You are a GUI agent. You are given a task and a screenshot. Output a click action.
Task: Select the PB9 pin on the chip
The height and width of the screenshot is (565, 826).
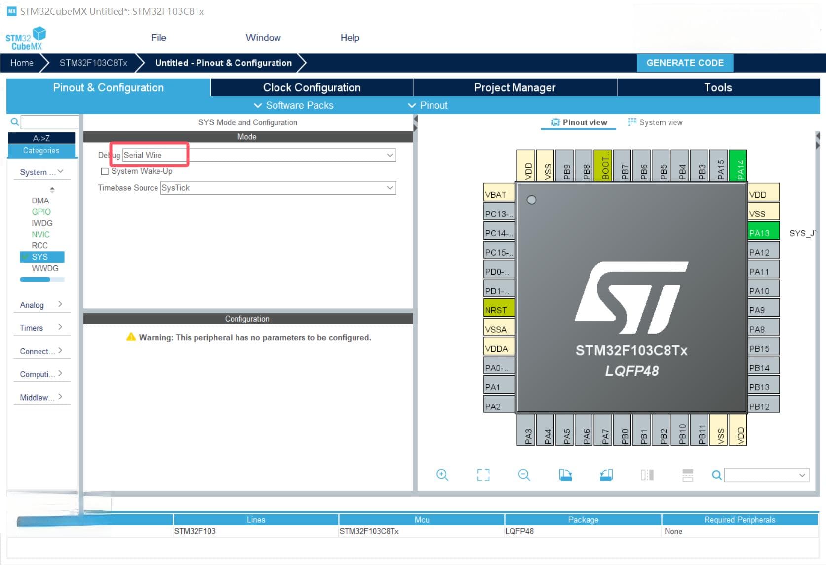pyautogui.click(x=564, y=165)
